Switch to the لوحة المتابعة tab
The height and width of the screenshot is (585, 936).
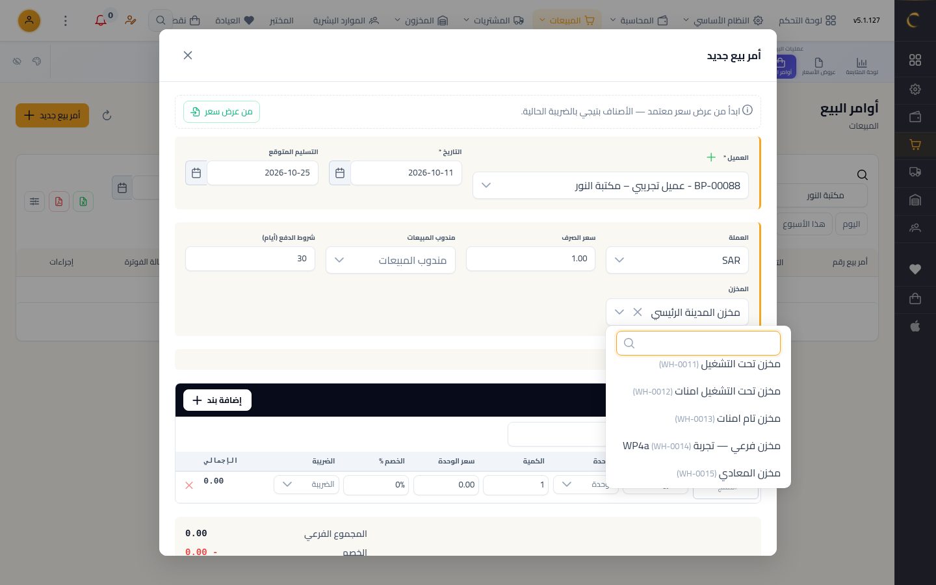click(862, 66)
